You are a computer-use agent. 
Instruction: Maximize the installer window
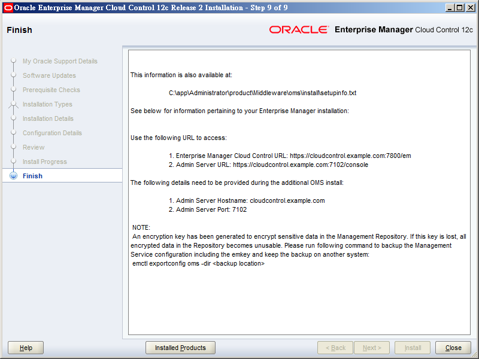459,8
